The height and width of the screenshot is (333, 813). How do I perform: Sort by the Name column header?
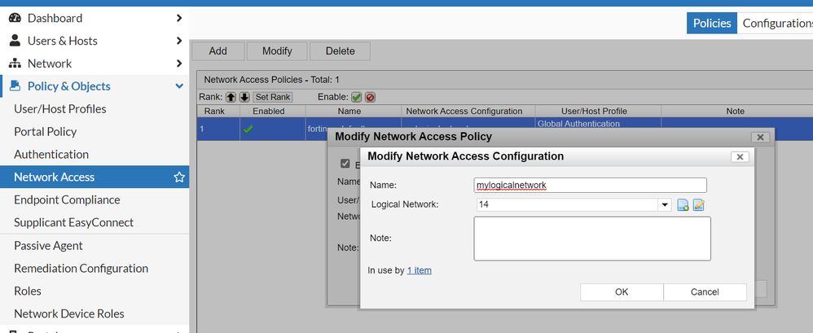tap(353, 112)
